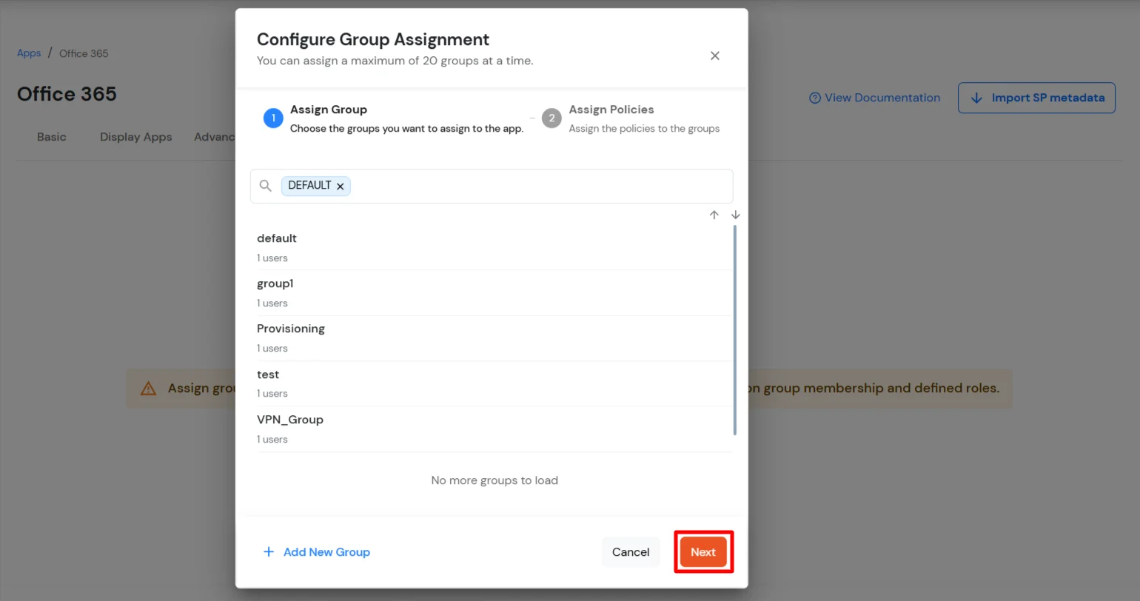Image resolution: width=1140 pixels, height=601 pixels.
Task: Click the warning triangle in the banner
Action: click(149, 388)
